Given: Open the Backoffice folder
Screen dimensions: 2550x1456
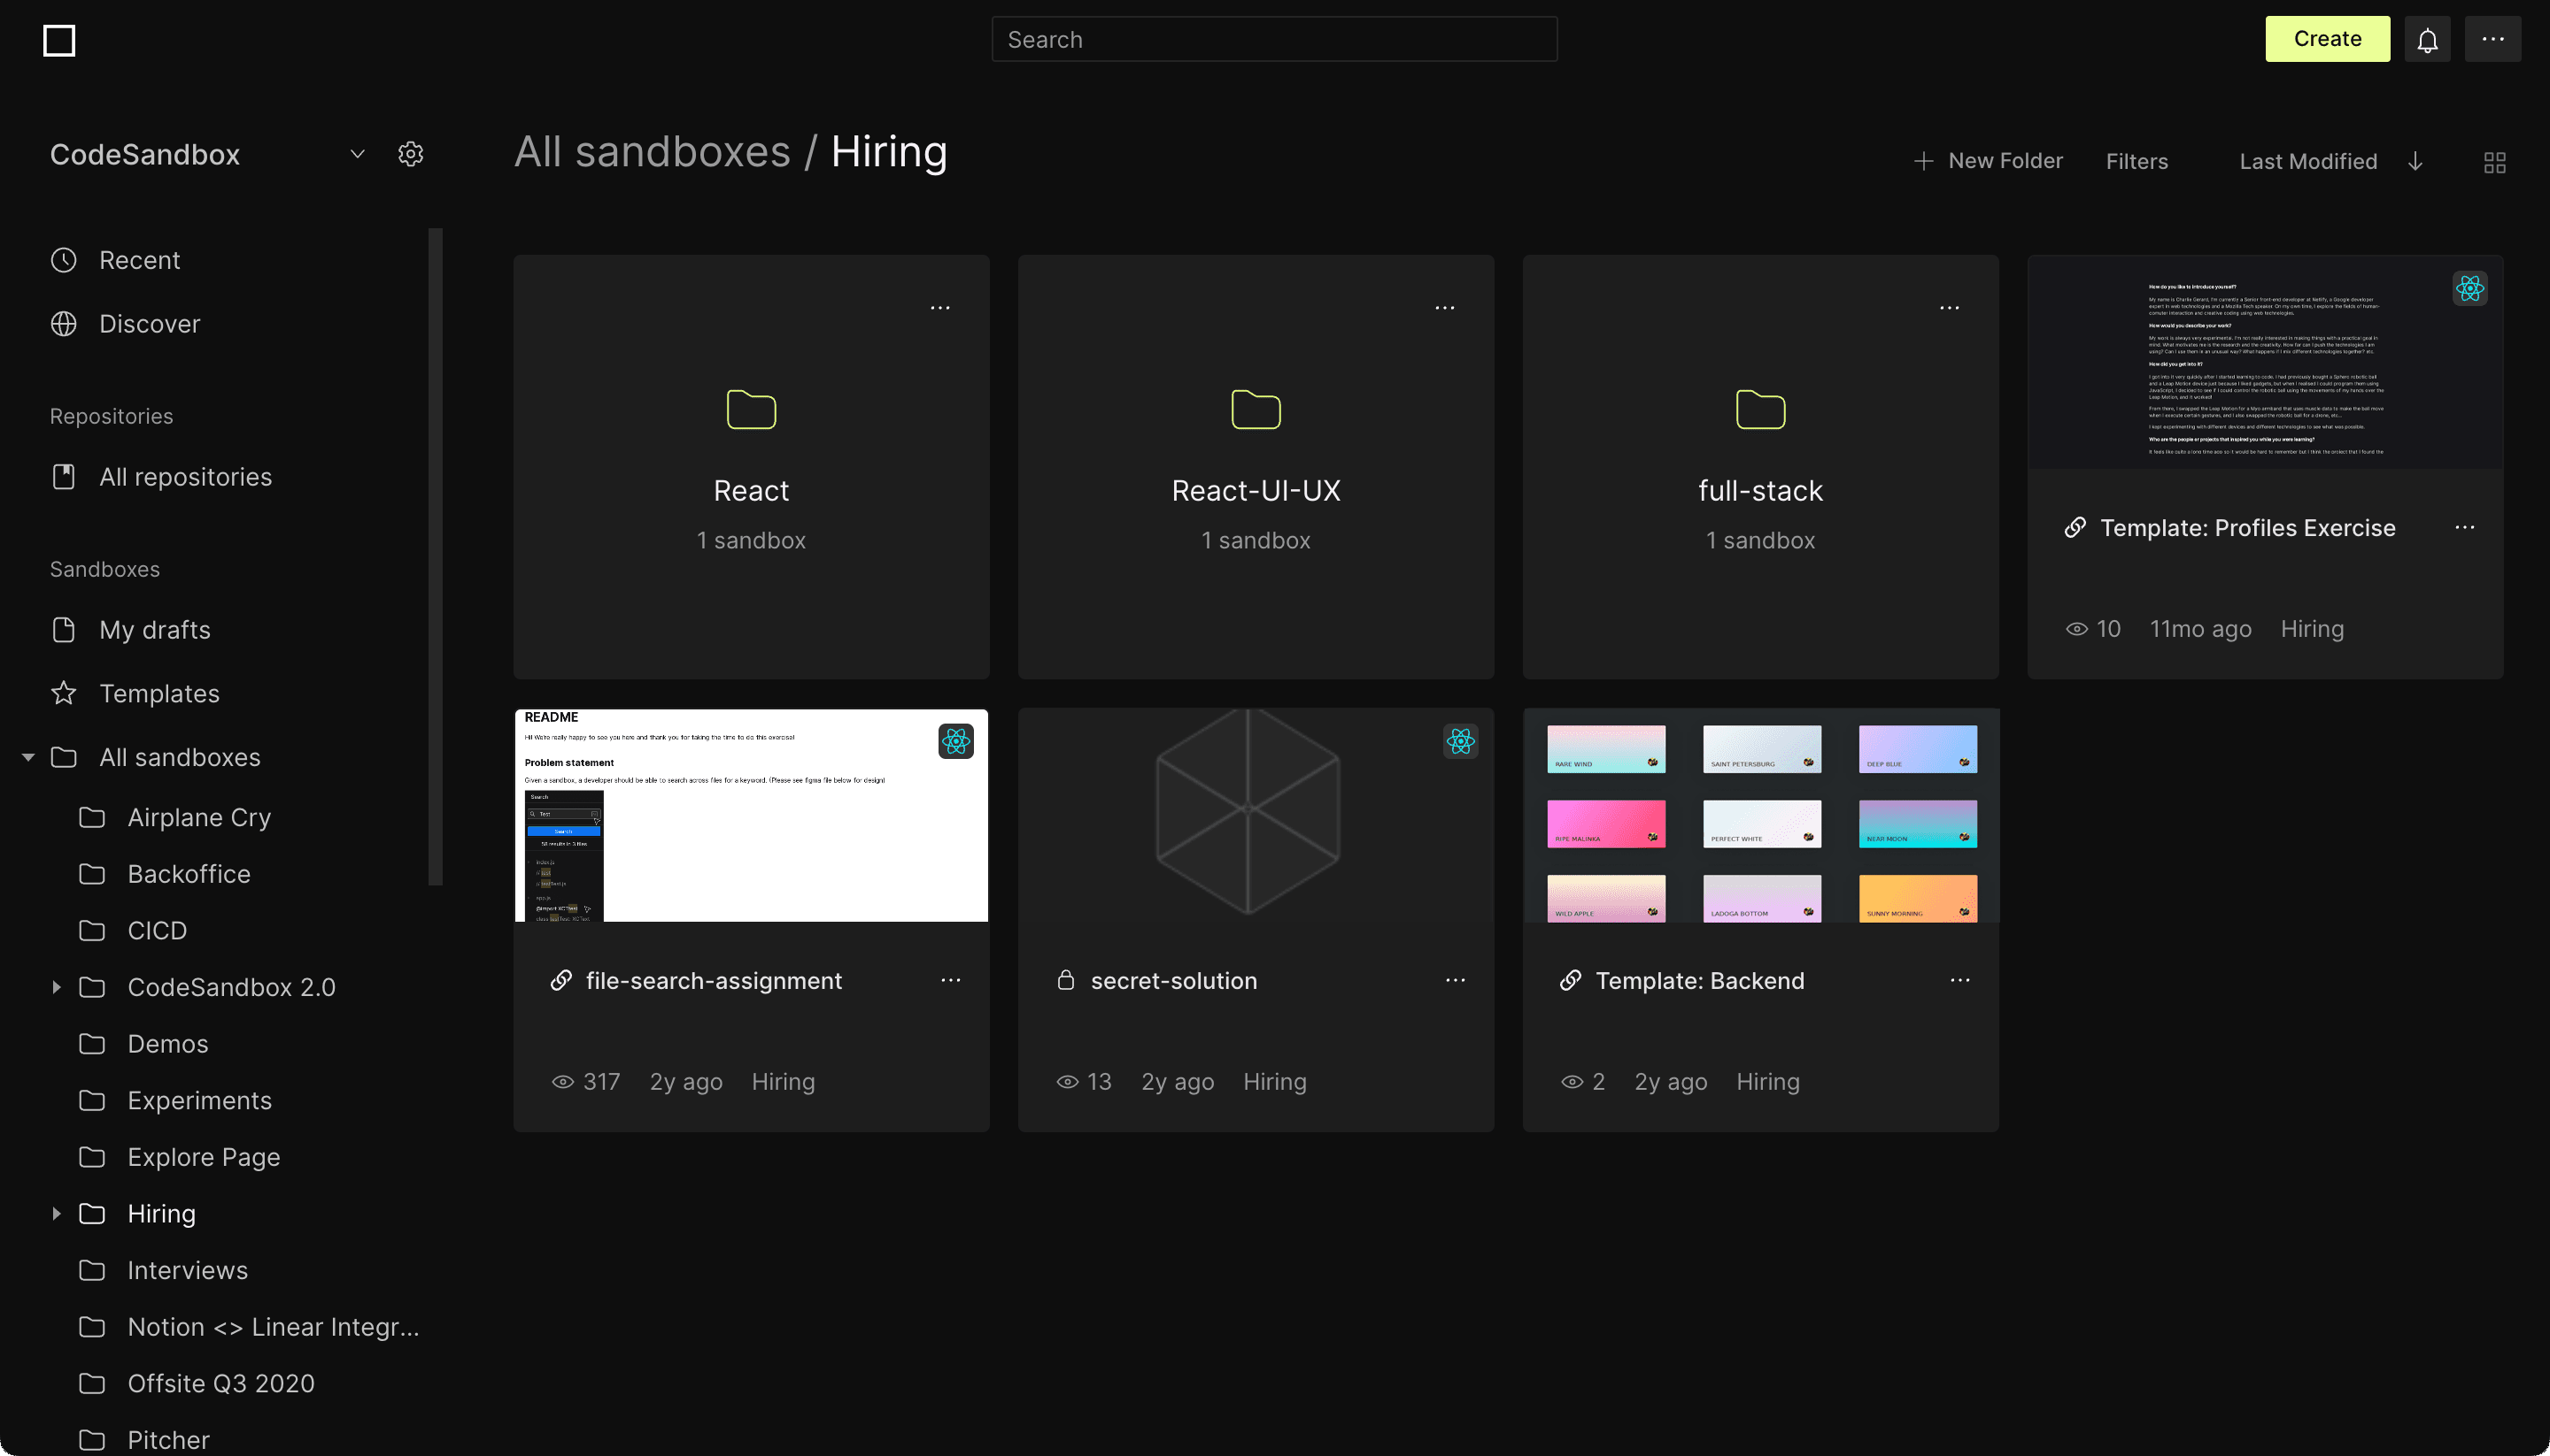Looking at the screenshot, I should 189,874.
